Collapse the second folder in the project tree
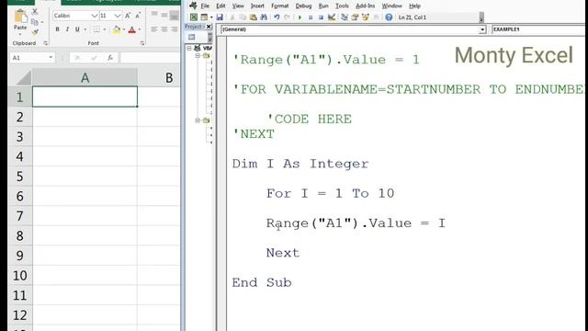Image resolution: width=588 pixels, height=331 pixels. [x=198, y=120]
